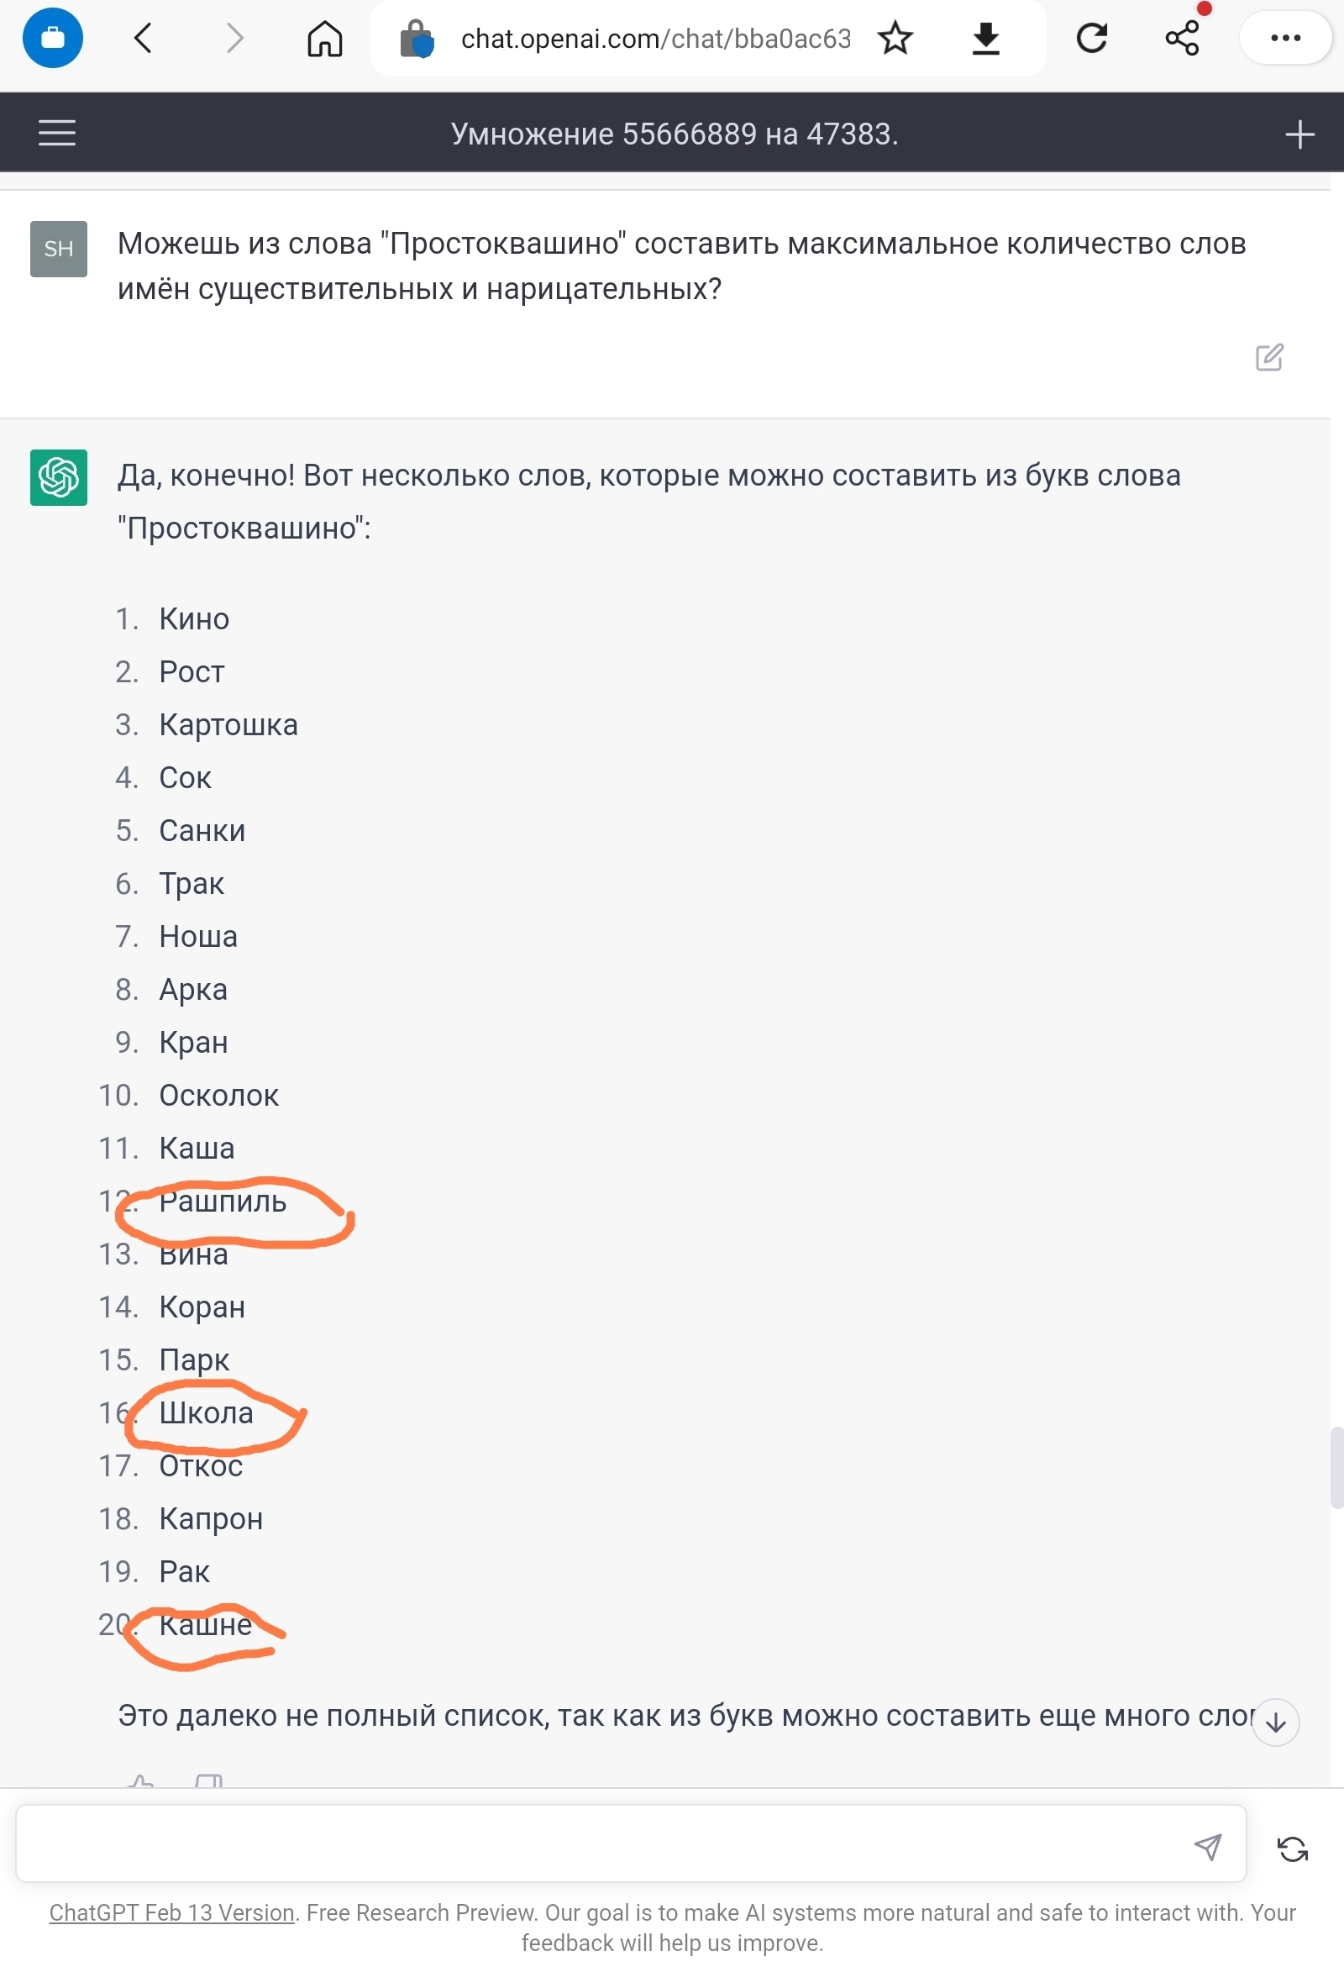This screenshot has width=1344, height=1967.
Task: Share the page via share icon
Action: pyautogui.click(x=1182, y=39)
